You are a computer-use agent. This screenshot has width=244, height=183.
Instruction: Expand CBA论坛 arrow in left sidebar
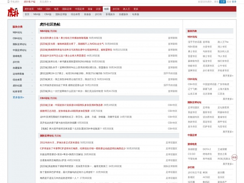(x=32, y=39)
